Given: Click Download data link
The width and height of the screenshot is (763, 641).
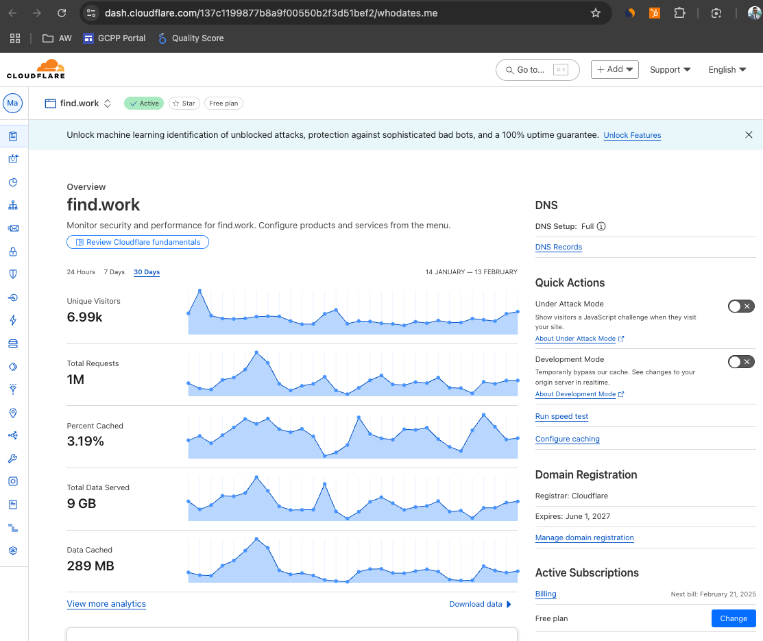Looking at the screenshot, I should [x=480, y=605].
